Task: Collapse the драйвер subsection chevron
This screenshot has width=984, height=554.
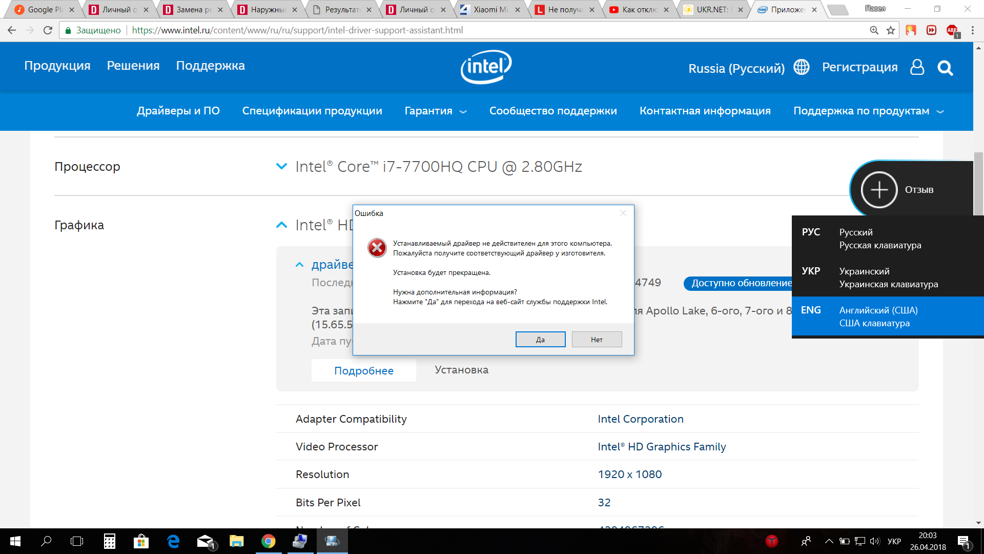Action: [x=299, y=265]
